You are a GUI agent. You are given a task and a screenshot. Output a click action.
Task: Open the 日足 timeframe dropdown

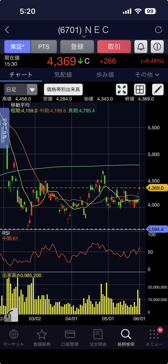click(x=21, y=89)
